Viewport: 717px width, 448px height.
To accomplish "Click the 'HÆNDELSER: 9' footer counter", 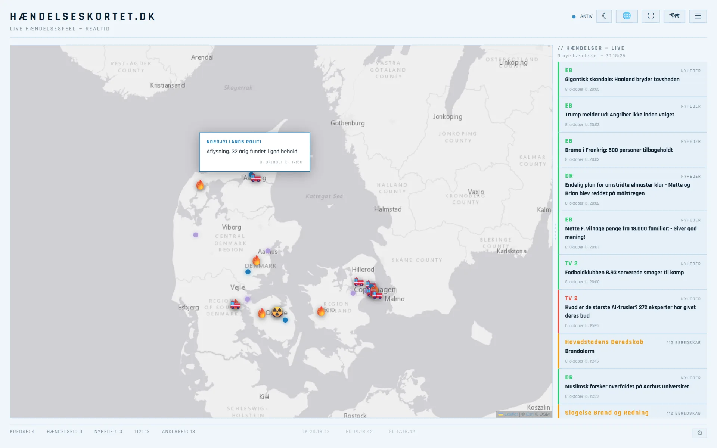I will pyautogui.click(x=65, y=432).
